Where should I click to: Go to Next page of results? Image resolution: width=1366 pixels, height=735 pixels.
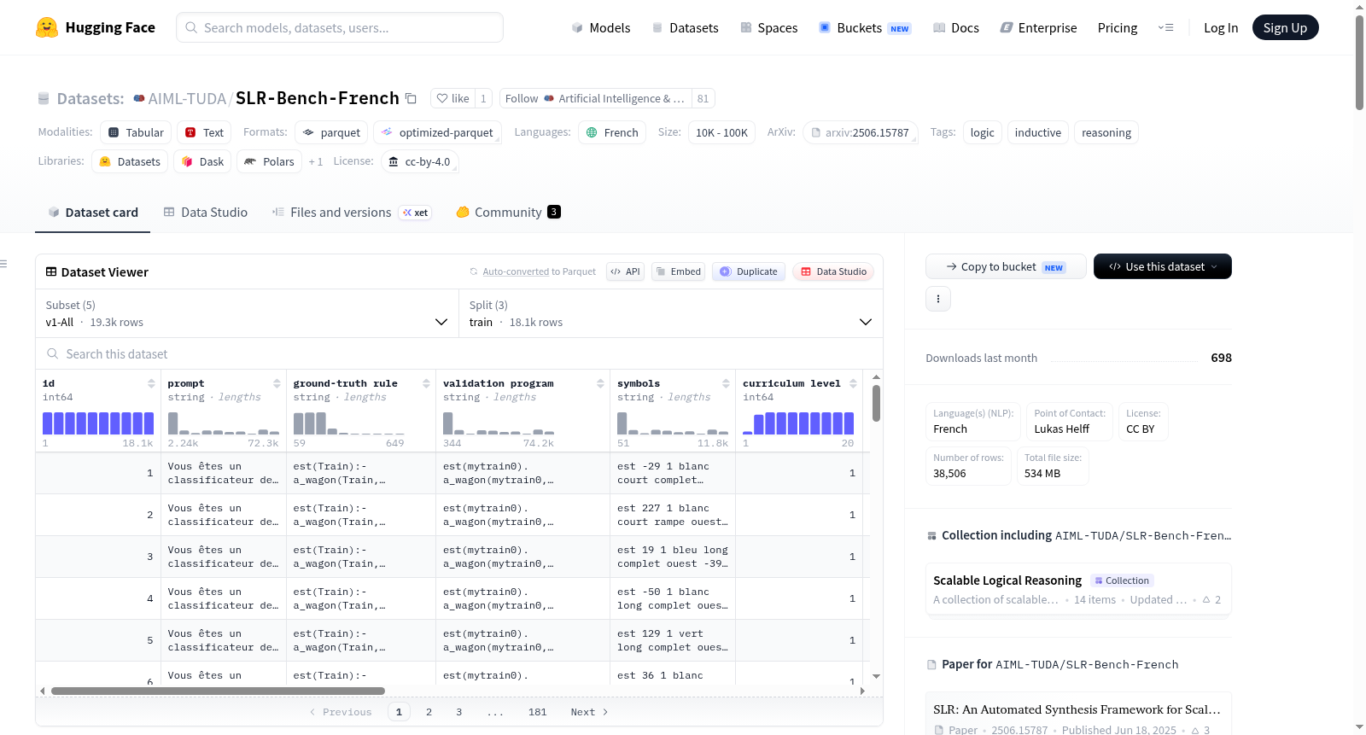click(x=589, y=712)
